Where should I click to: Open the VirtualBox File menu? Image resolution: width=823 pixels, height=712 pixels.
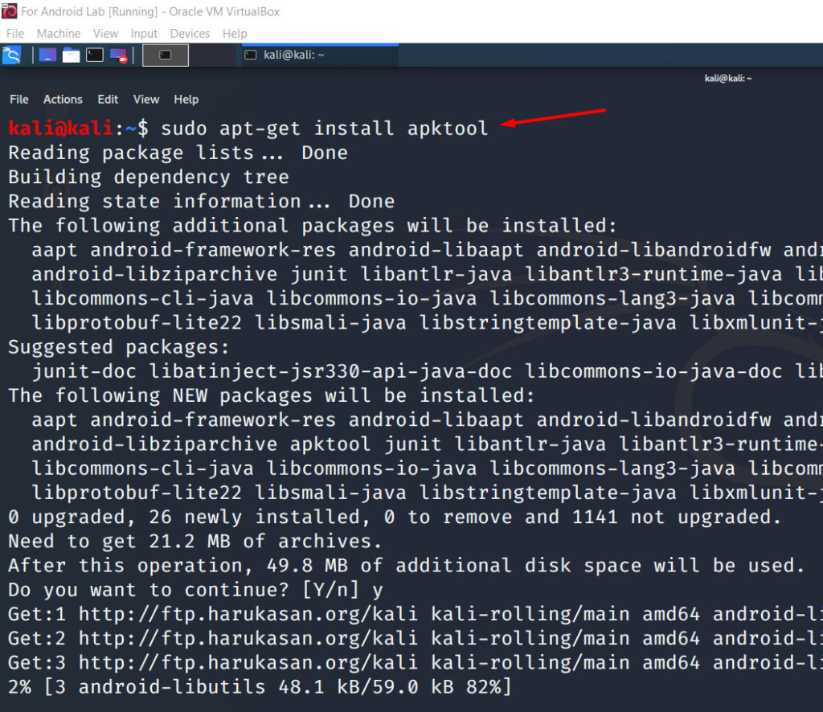point(15,34)
